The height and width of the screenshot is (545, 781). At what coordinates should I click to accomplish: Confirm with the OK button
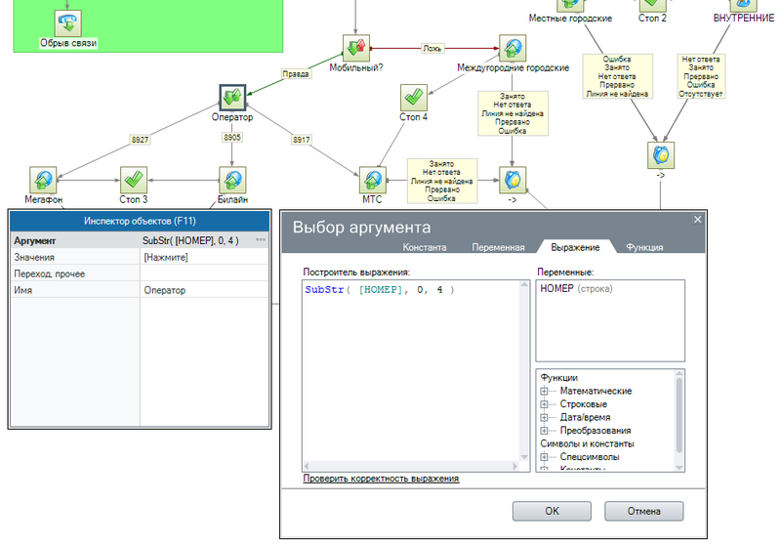552,511
